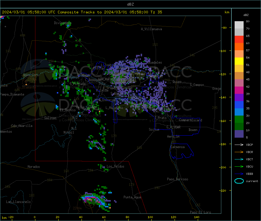Click the '80' label on dBZ scale
Screen dimensions: 261x221
(x=248, y=21)
